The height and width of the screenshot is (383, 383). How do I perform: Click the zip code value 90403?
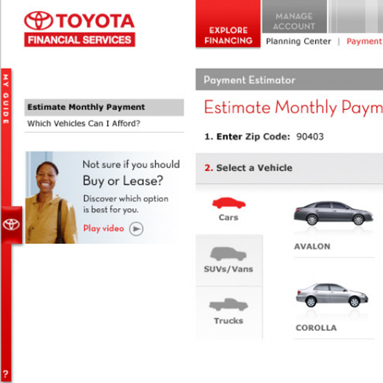tap(310, 137)
